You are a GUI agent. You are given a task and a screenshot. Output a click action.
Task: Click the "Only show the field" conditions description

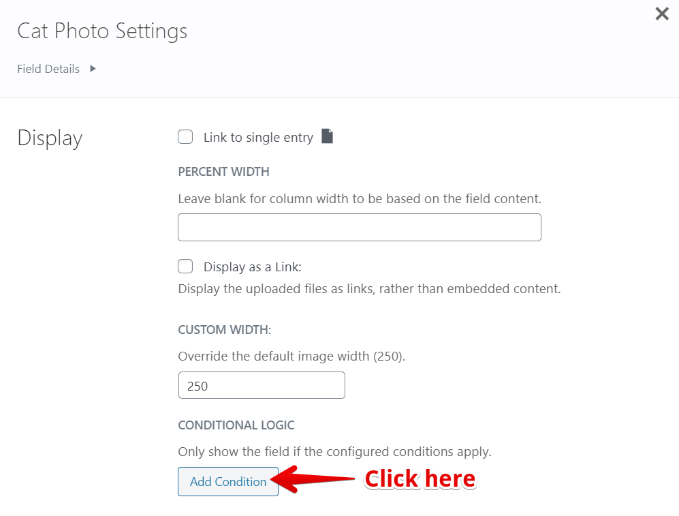[x=334, y=452]
